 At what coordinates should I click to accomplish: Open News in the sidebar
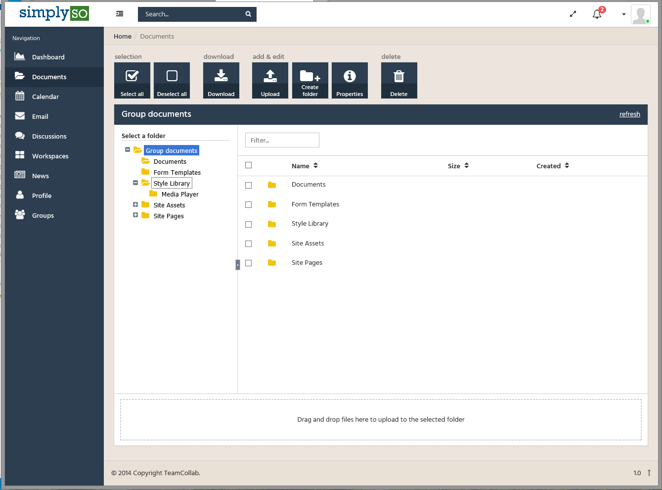[x=54, y=176]
